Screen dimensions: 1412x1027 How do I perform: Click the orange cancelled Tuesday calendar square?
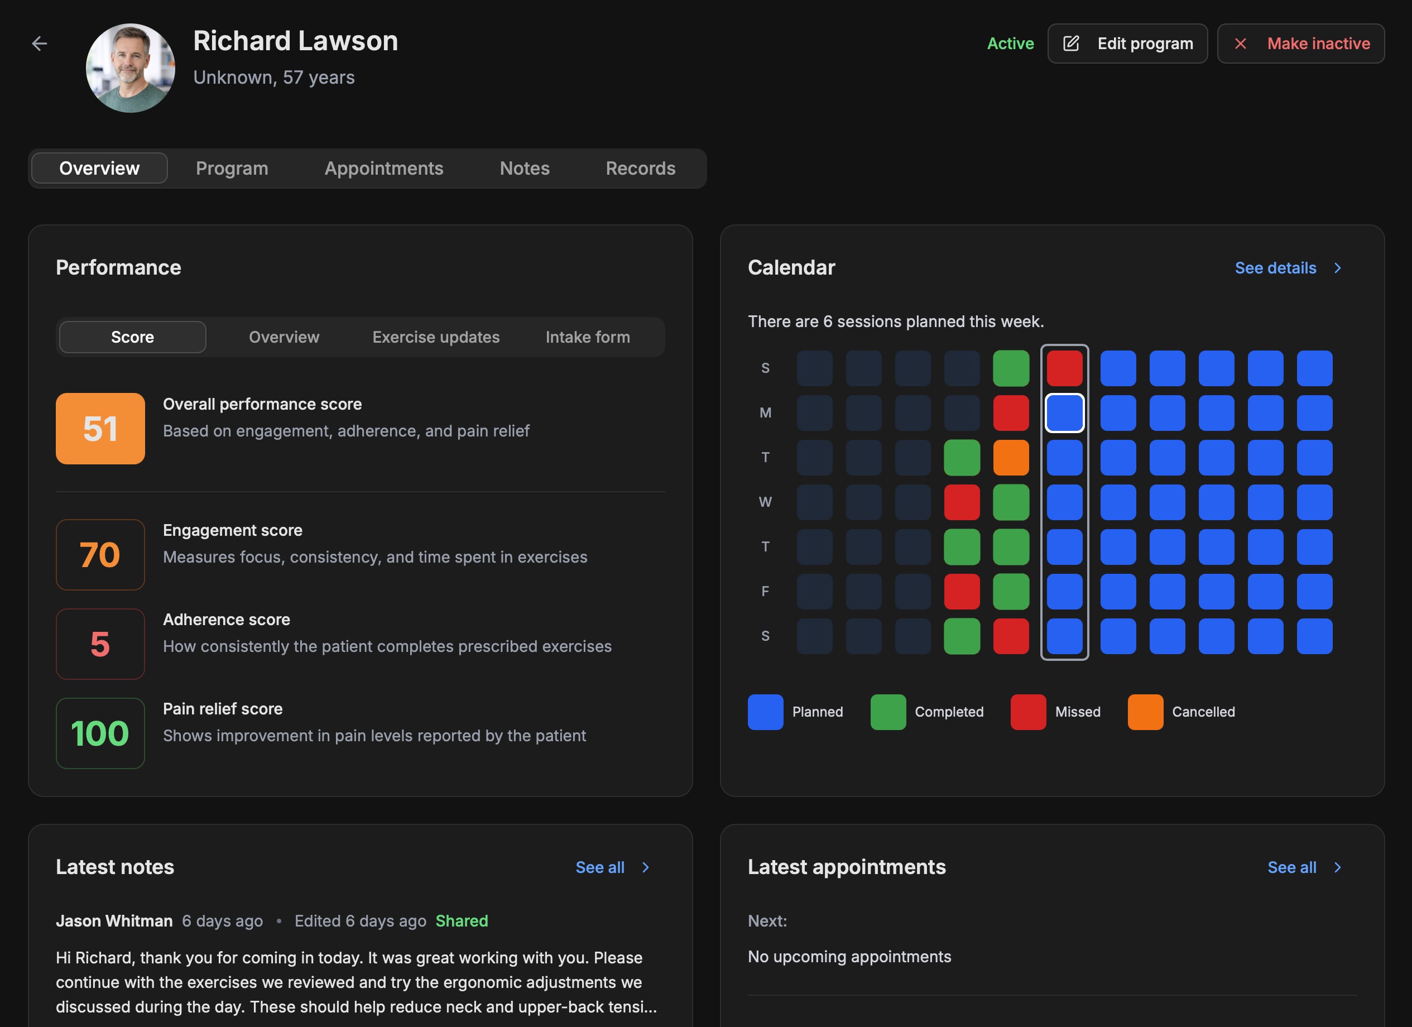click(1010, 458)
